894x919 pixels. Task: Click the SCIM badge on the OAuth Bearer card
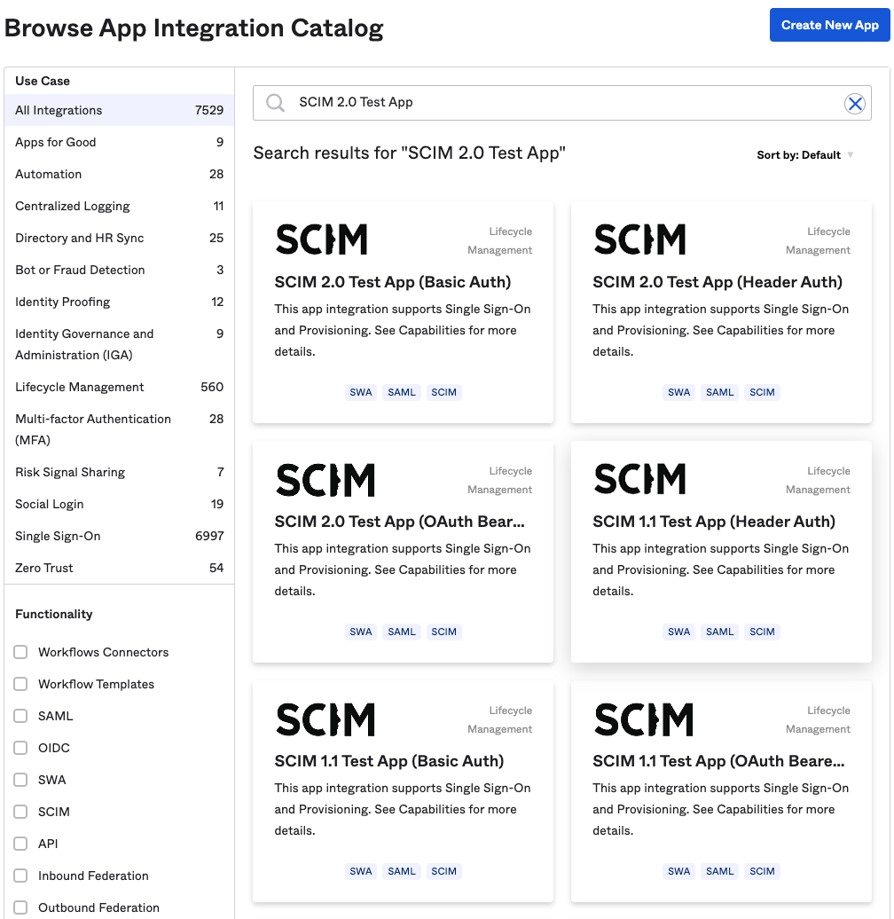click(x=443, y=632)
